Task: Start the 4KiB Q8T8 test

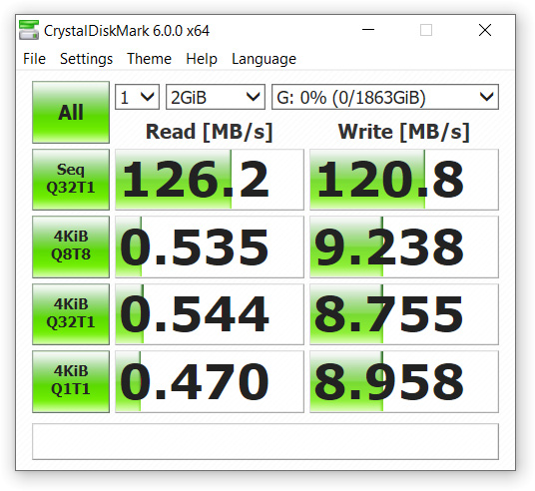Action: click(71, 246)
